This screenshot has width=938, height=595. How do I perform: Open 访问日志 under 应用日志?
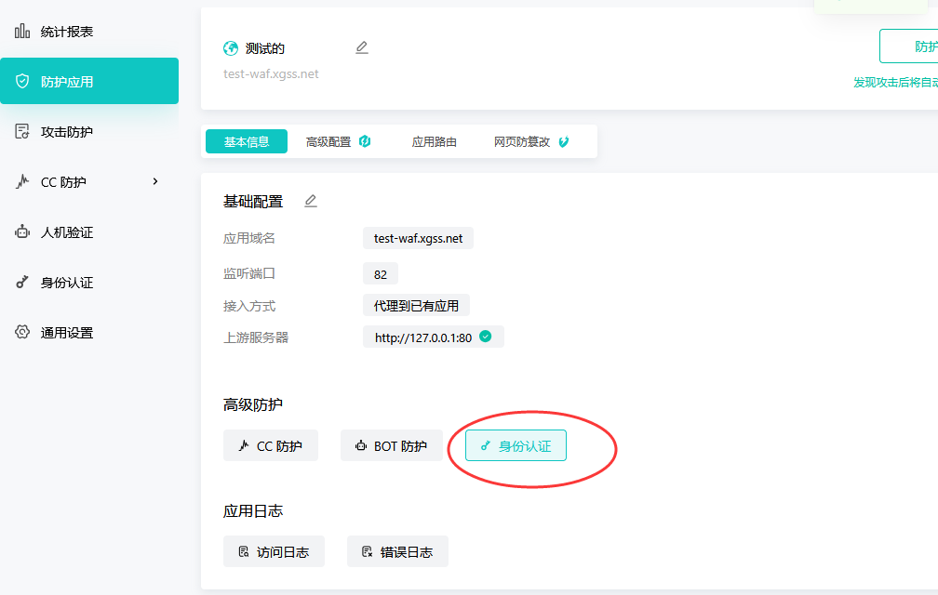point(274,552)
